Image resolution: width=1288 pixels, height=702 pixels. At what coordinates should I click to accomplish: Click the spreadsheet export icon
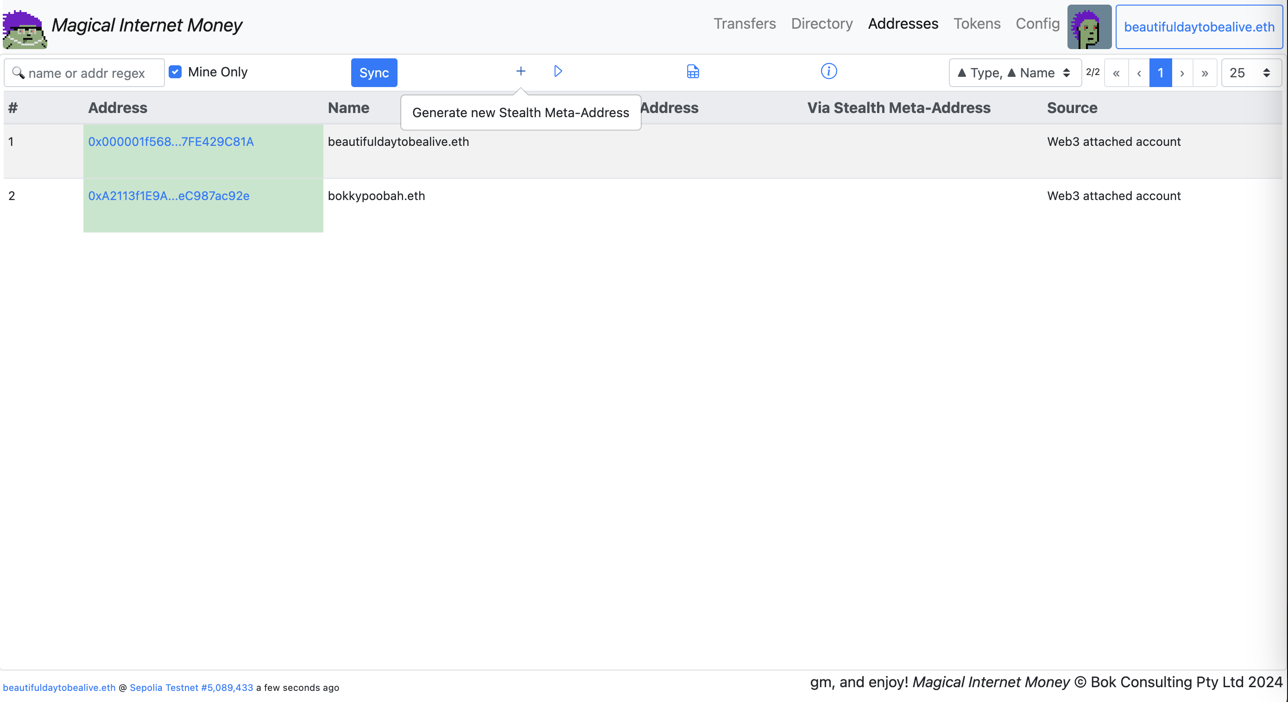[693, 72]
